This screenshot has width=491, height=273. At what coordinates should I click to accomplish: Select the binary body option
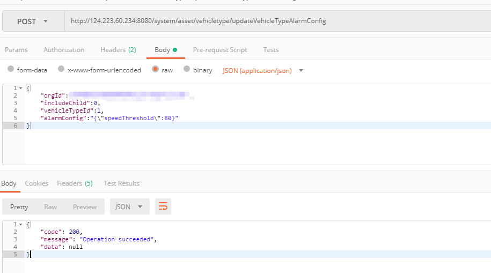coord(187,70)
